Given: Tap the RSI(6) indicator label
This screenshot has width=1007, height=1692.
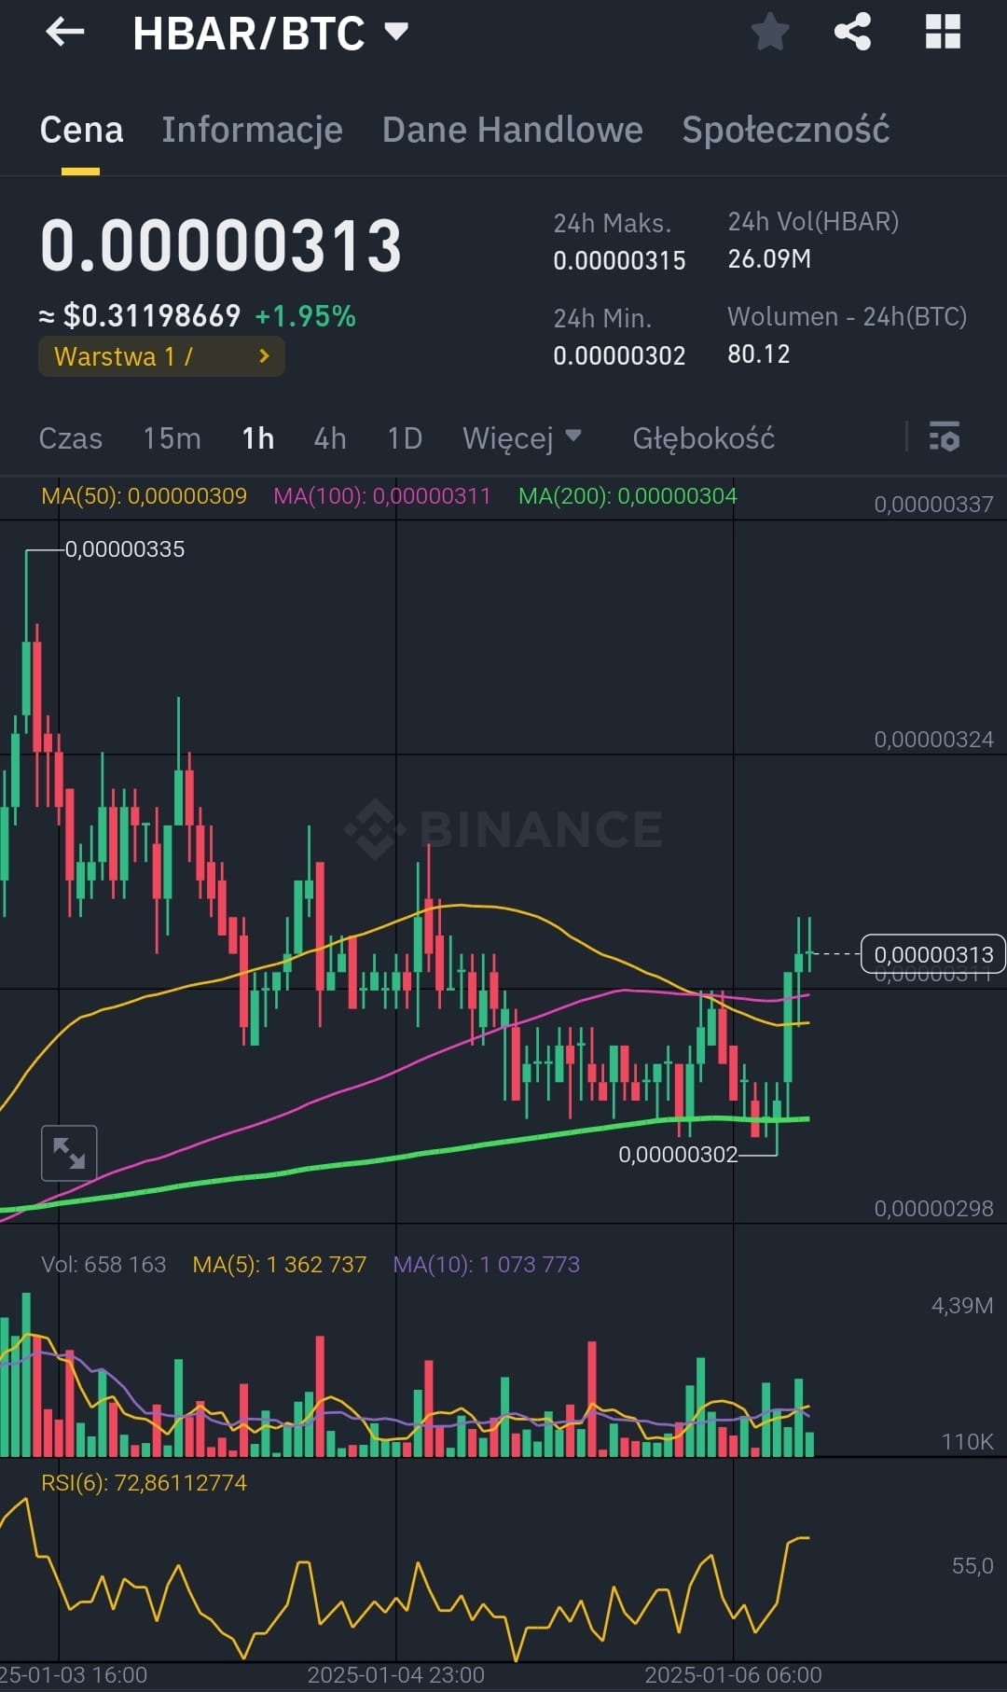Looking at the screenshot, I should pos(144,1483).
